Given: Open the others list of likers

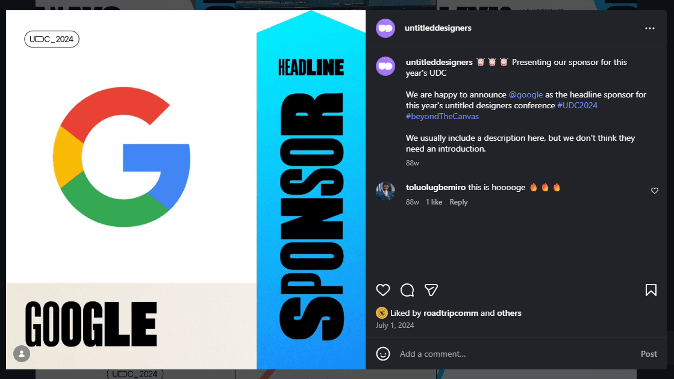Looking at the screenshot, I should (509, 313).
